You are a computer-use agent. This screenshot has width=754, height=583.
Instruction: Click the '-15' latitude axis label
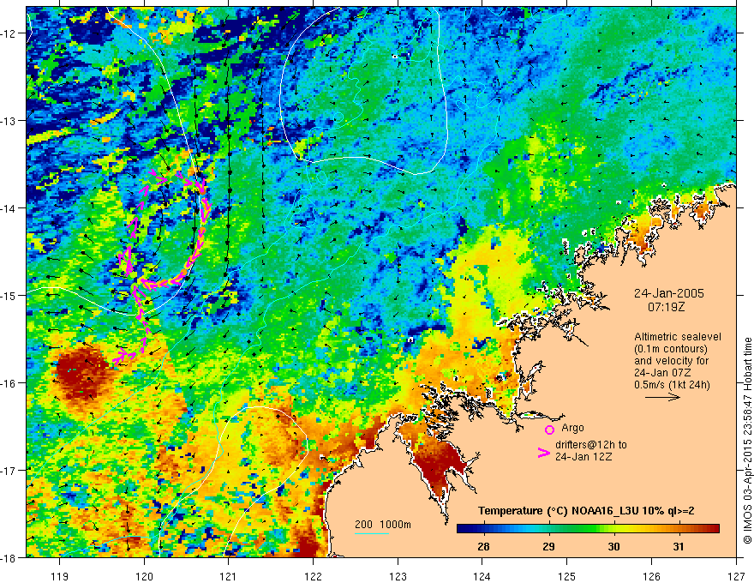pos(9,296)
